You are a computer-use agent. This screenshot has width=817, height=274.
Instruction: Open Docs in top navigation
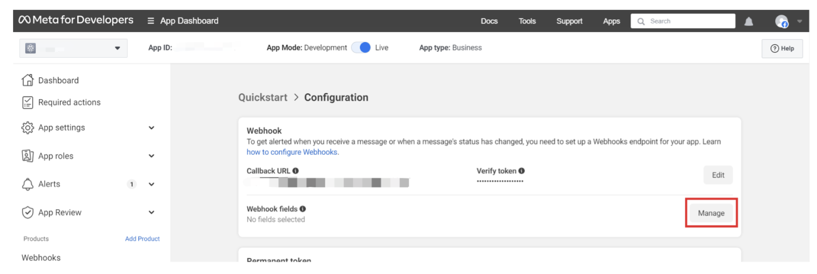click(489, 21)
